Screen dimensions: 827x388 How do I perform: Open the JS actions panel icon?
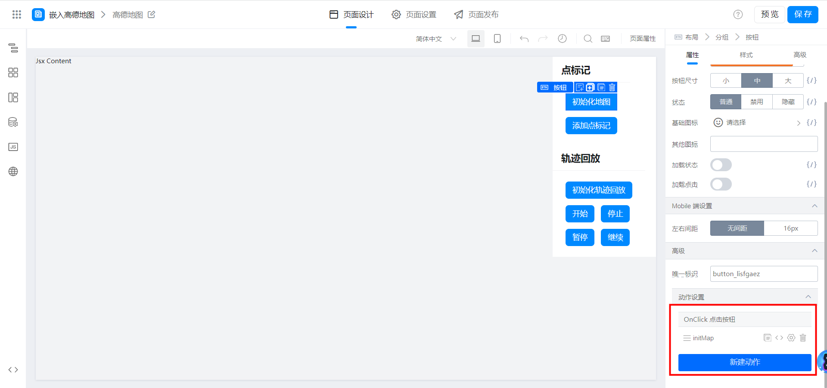click(x=13, y=147)
